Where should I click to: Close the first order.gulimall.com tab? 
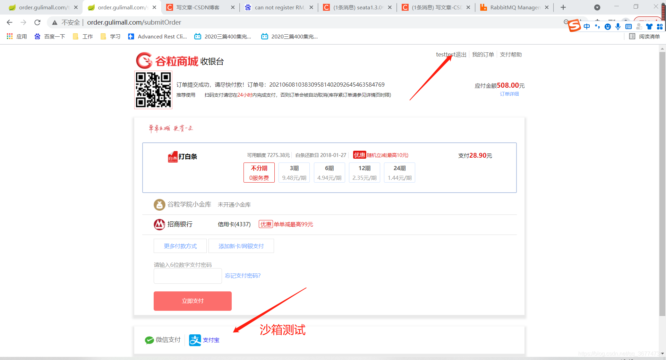[x=76, y=7]
